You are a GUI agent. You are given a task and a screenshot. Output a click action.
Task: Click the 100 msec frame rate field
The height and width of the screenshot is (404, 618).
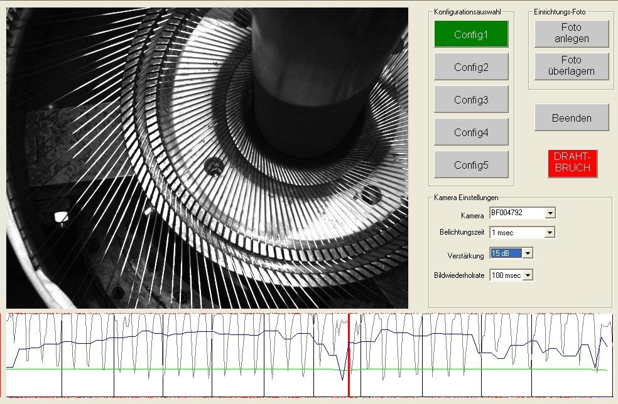[x=506, y=275]
